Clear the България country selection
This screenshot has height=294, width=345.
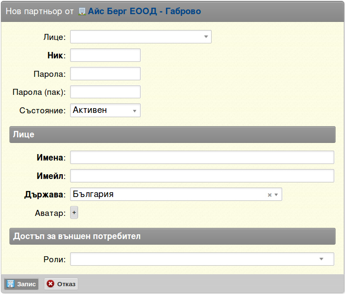270,195
